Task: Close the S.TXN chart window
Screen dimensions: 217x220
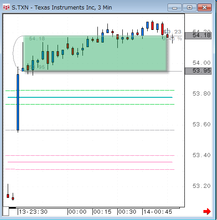Action: pyautogui.click(x=204, y=8)
